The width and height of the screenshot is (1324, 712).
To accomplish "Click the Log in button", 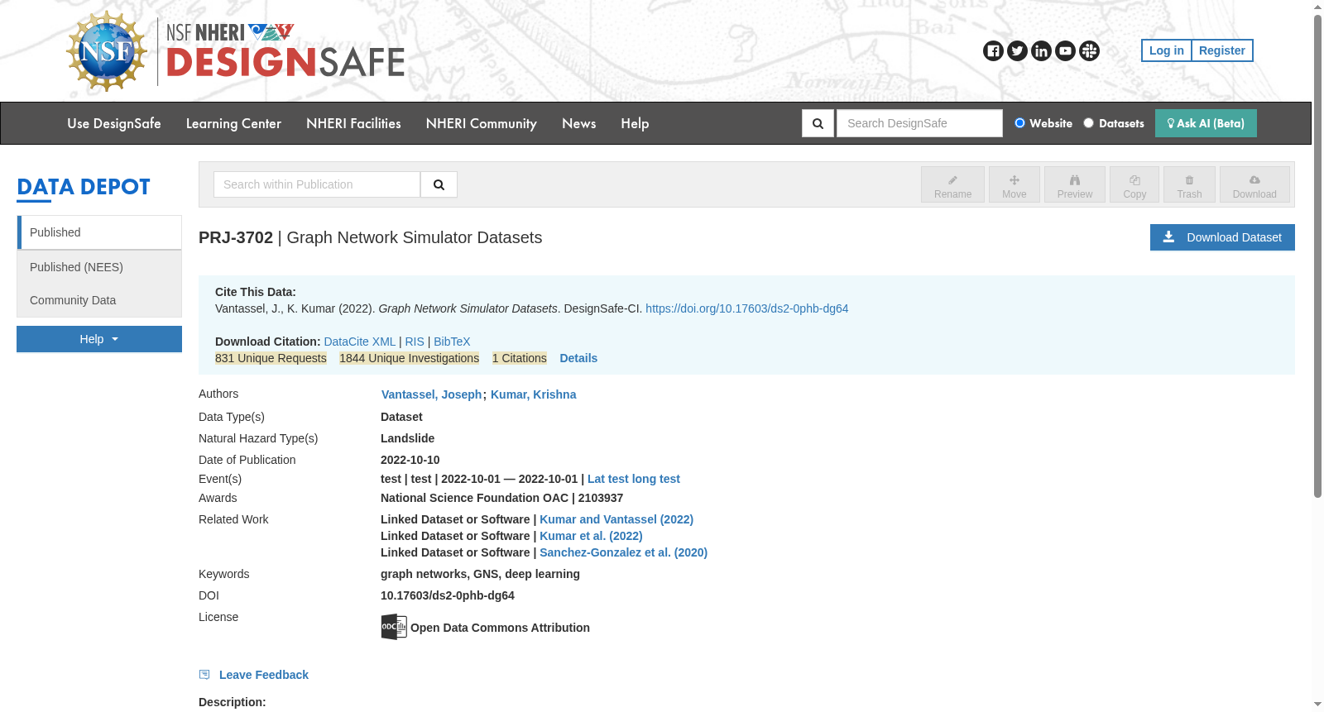I will 1166,50.
